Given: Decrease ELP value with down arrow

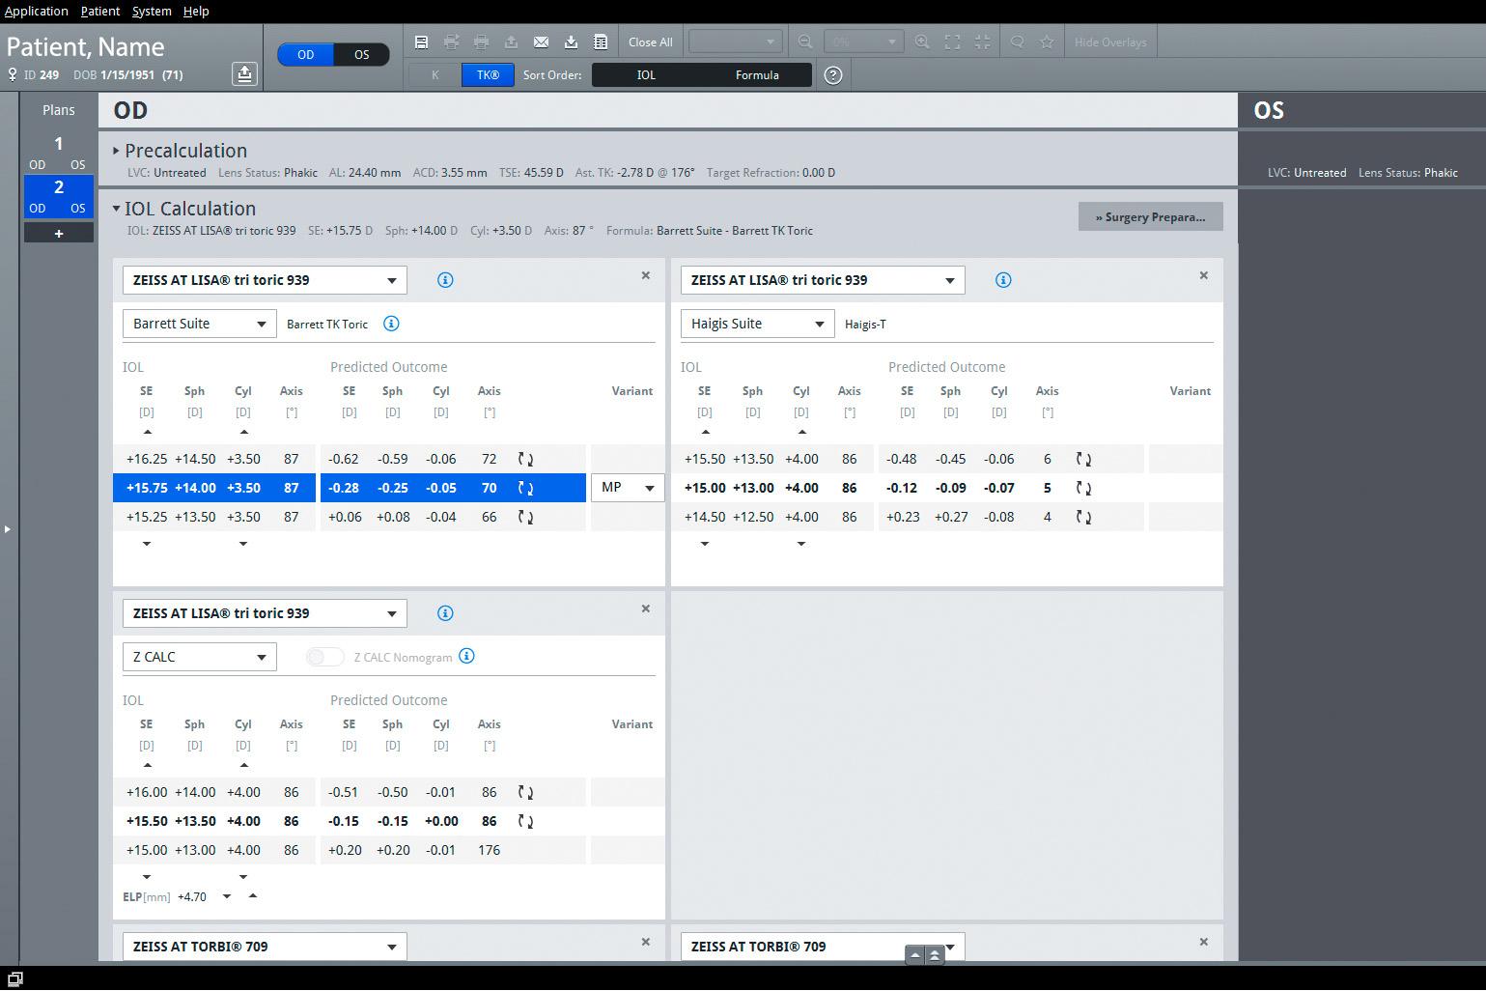Looking at the screenshot, I should coord(227,896).
